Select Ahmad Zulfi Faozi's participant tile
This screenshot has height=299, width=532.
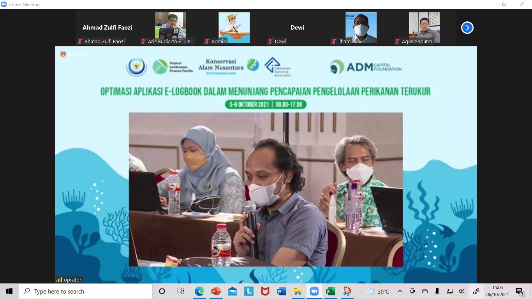pyautogui.click(x=107, y=28)
